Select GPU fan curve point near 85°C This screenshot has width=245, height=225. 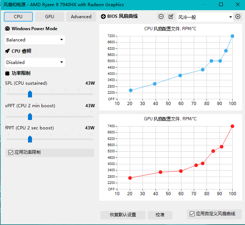pyautogui.click(x=213, y=151)
